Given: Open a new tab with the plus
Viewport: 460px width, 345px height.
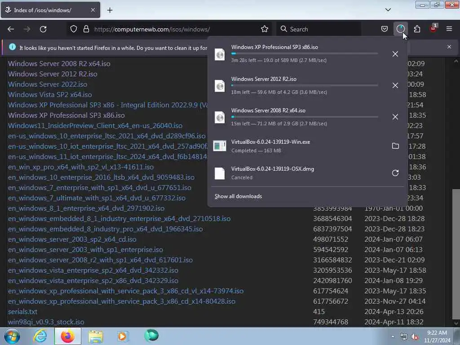Looking at the screenshot, I should [x=110, y=10].
